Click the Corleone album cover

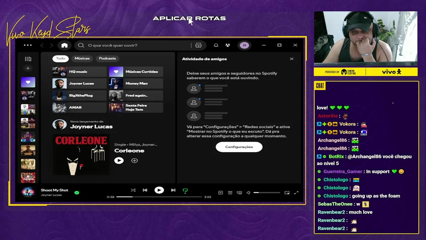click(81, 154)
